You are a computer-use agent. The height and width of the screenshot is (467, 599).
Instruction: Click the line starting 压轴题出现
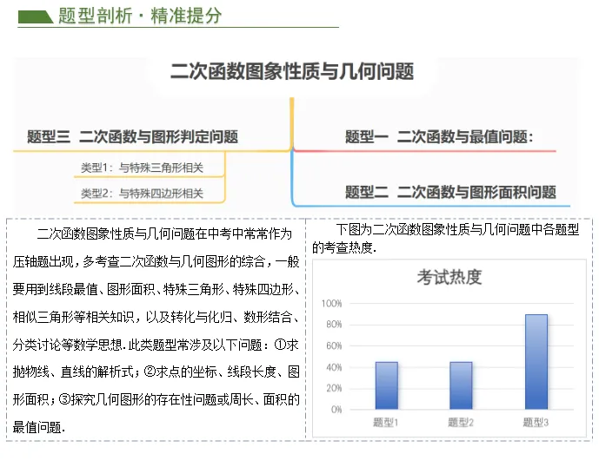point(156,262)
